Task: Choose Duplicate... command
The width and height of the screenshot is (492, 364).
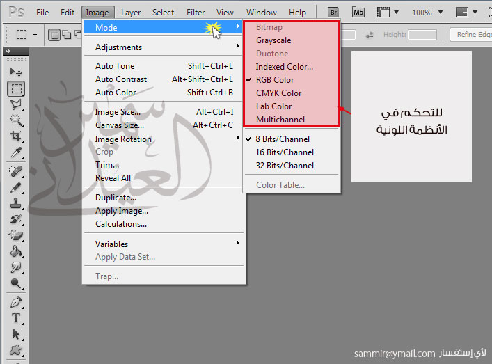Action: click(163, 198)
